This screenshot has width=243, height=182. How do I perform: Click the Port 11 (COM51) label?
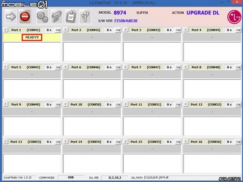[146, 104]
